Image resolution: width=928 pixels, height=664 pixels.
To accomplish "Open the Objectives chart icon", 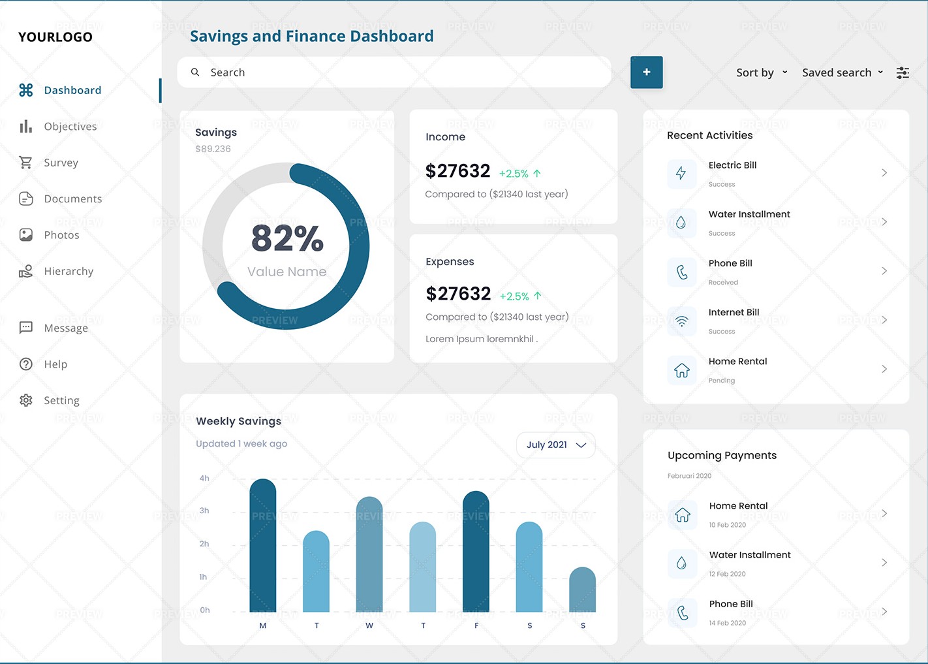I will (x=26, y=126).
